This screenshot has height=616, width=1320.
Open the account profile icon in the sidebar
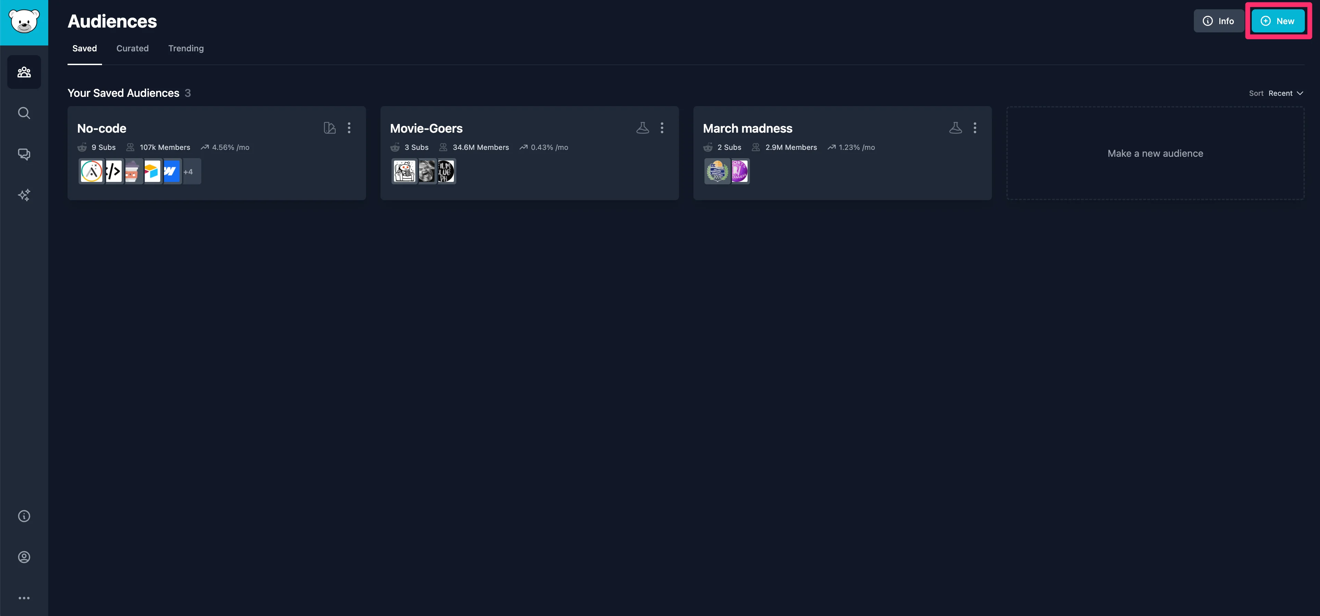[24, 557]
